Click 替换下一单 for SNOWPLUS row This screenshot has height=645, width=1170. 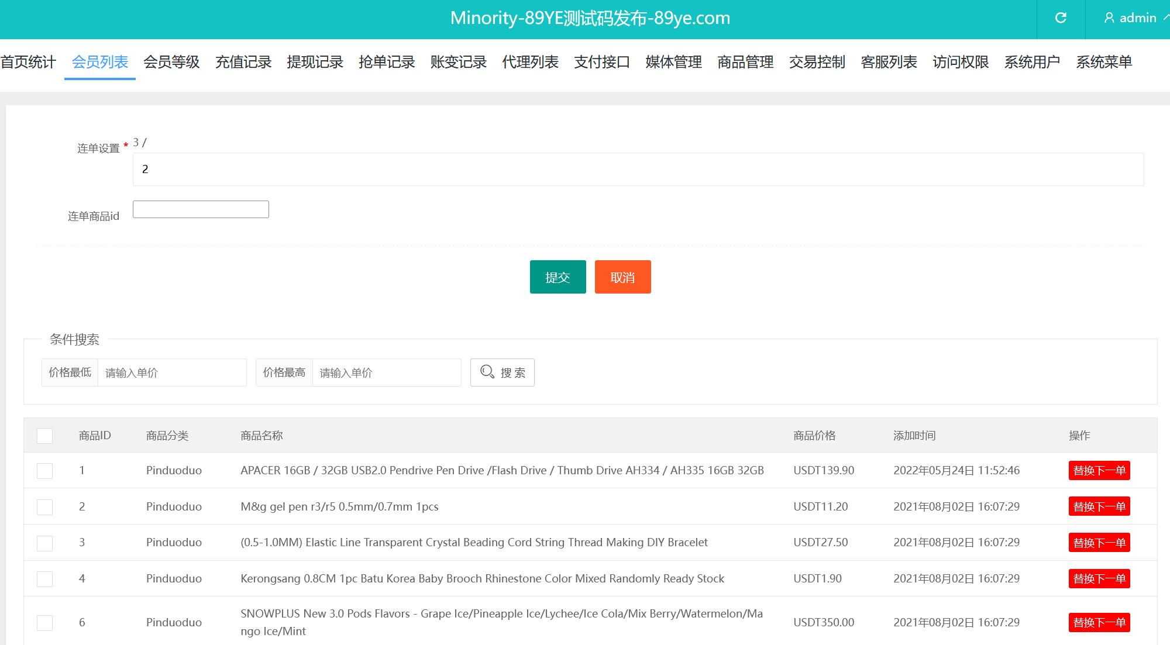pos(1099,622)
